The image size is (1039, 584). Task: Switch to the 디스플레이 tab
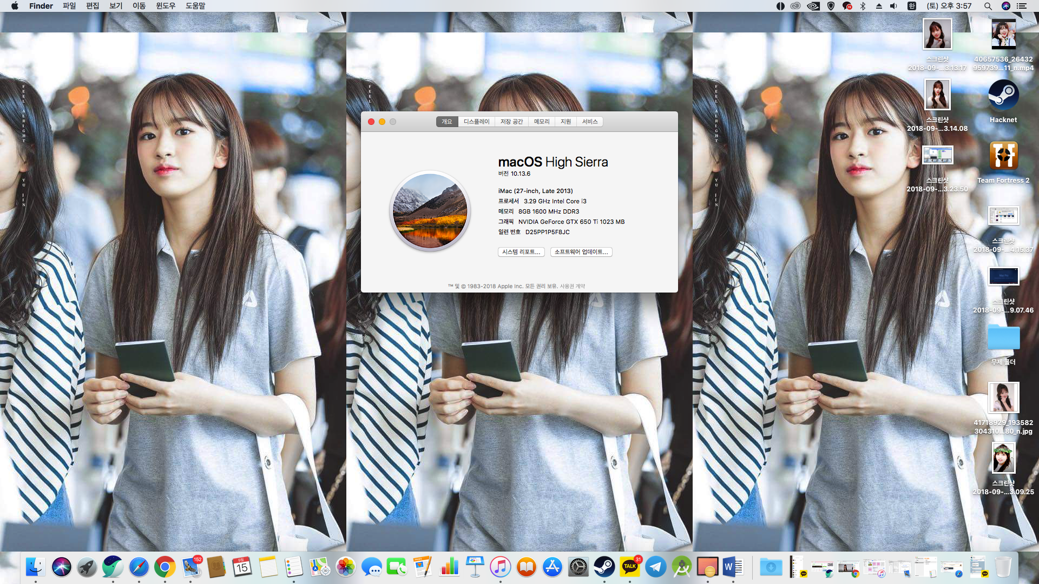tap(476, 122)
